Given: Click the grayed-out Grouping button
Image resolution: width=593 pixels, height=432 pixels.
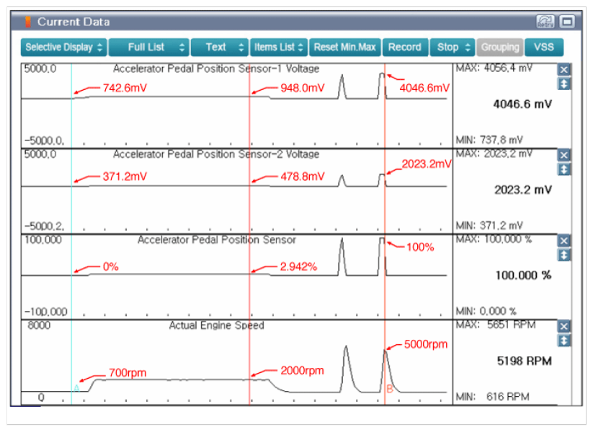Looking at the screenshot, I should 500,48.
